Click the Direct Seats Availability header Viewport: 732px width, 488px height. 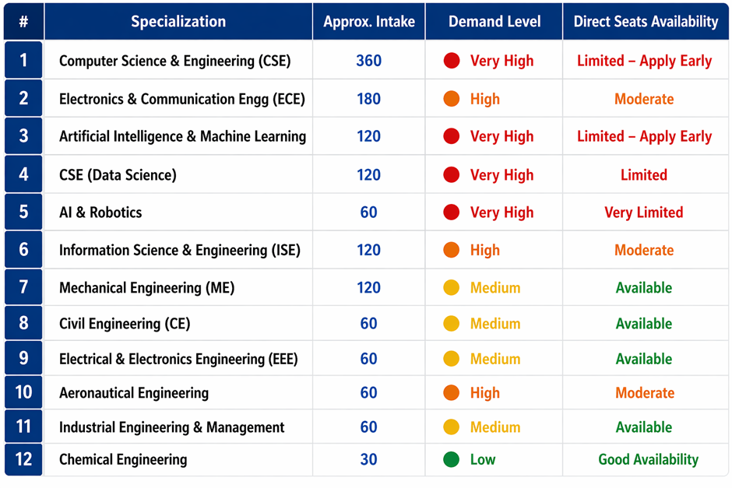coord(646,22)
